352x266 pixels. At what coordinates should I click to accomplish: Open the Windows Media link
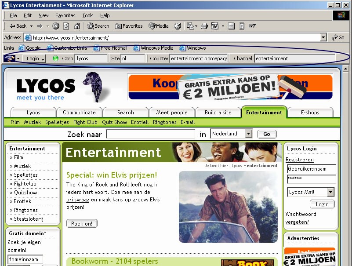pyautogui.click(x=153, y=48)
